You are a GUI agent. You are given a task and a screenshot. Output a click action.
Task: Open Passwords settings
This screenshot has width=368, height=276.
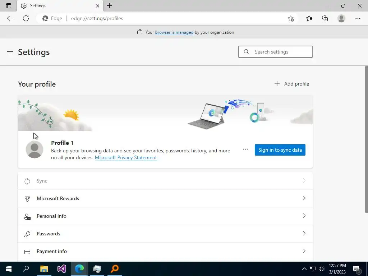[x=165, y=234]
